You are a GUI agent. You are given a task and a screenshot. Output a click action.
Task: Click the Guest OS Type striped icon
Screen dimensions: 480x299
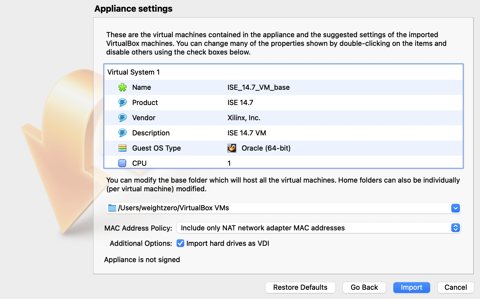[x=122, y=148]
